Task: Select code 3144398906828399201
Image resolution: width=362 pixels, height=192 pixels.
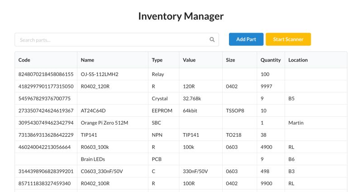Action: pyautogui.click(x=46, y=171)
